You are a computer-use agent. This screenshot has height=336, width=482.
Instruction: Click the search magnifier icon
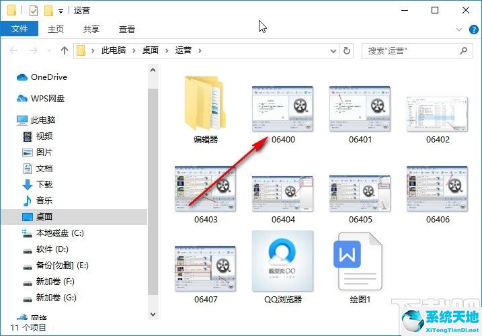pos(463,50)
